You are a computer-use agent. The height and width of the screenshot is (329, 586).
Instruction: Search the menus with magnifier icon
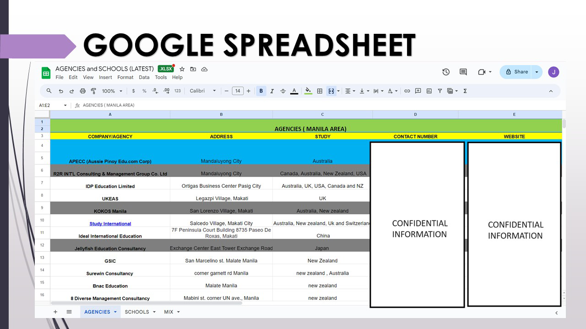pyautogui.click(x=49, y=91)
